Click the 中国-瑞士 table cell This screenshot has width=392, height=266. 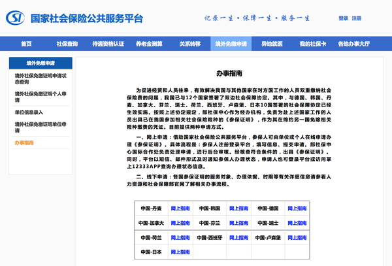coord(268,223)
